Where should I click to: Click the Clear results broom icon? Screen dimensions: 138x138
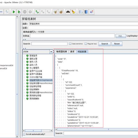55,12
